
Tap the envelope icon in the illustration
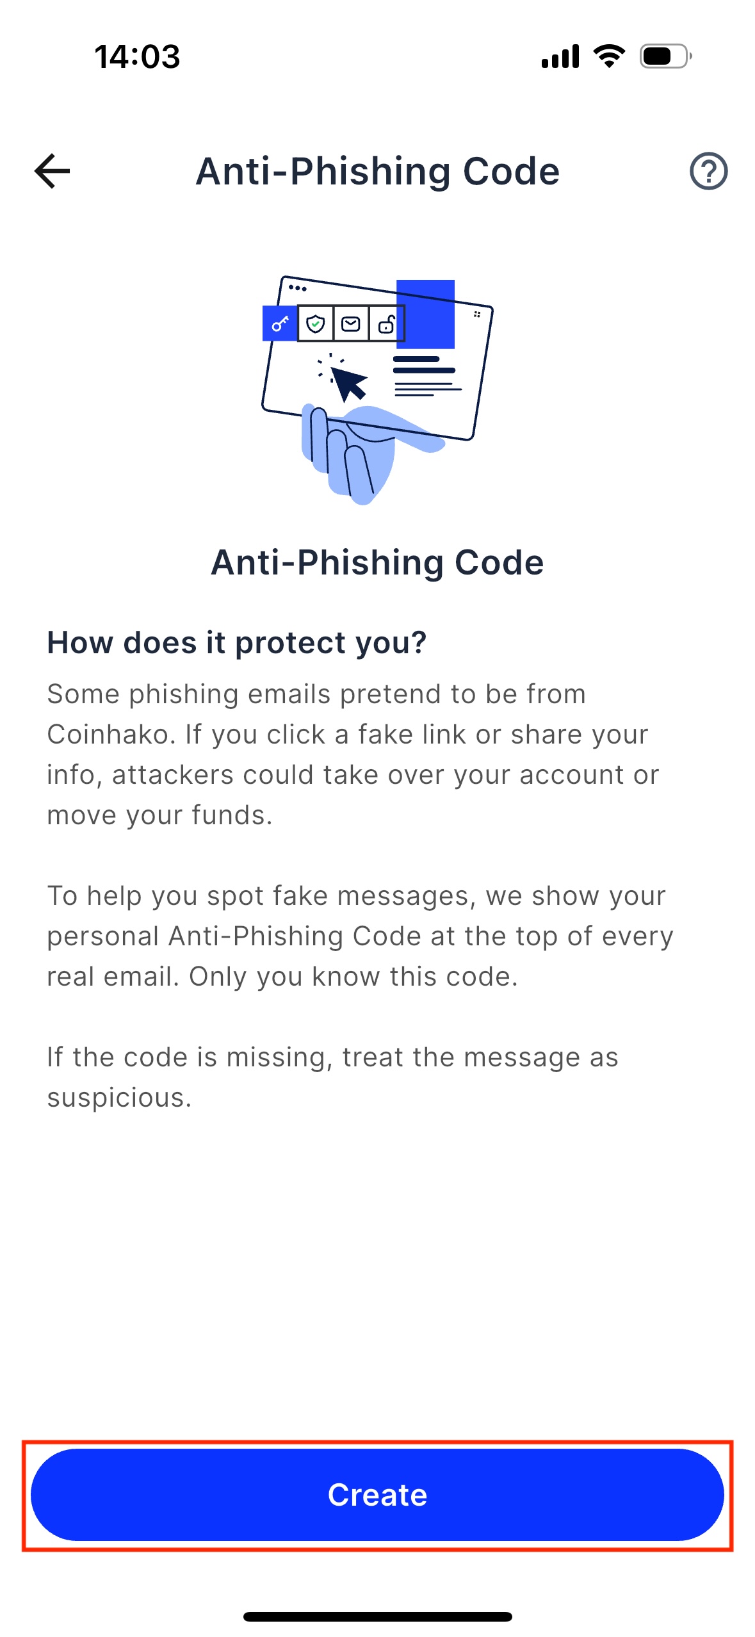coord(351,323)
